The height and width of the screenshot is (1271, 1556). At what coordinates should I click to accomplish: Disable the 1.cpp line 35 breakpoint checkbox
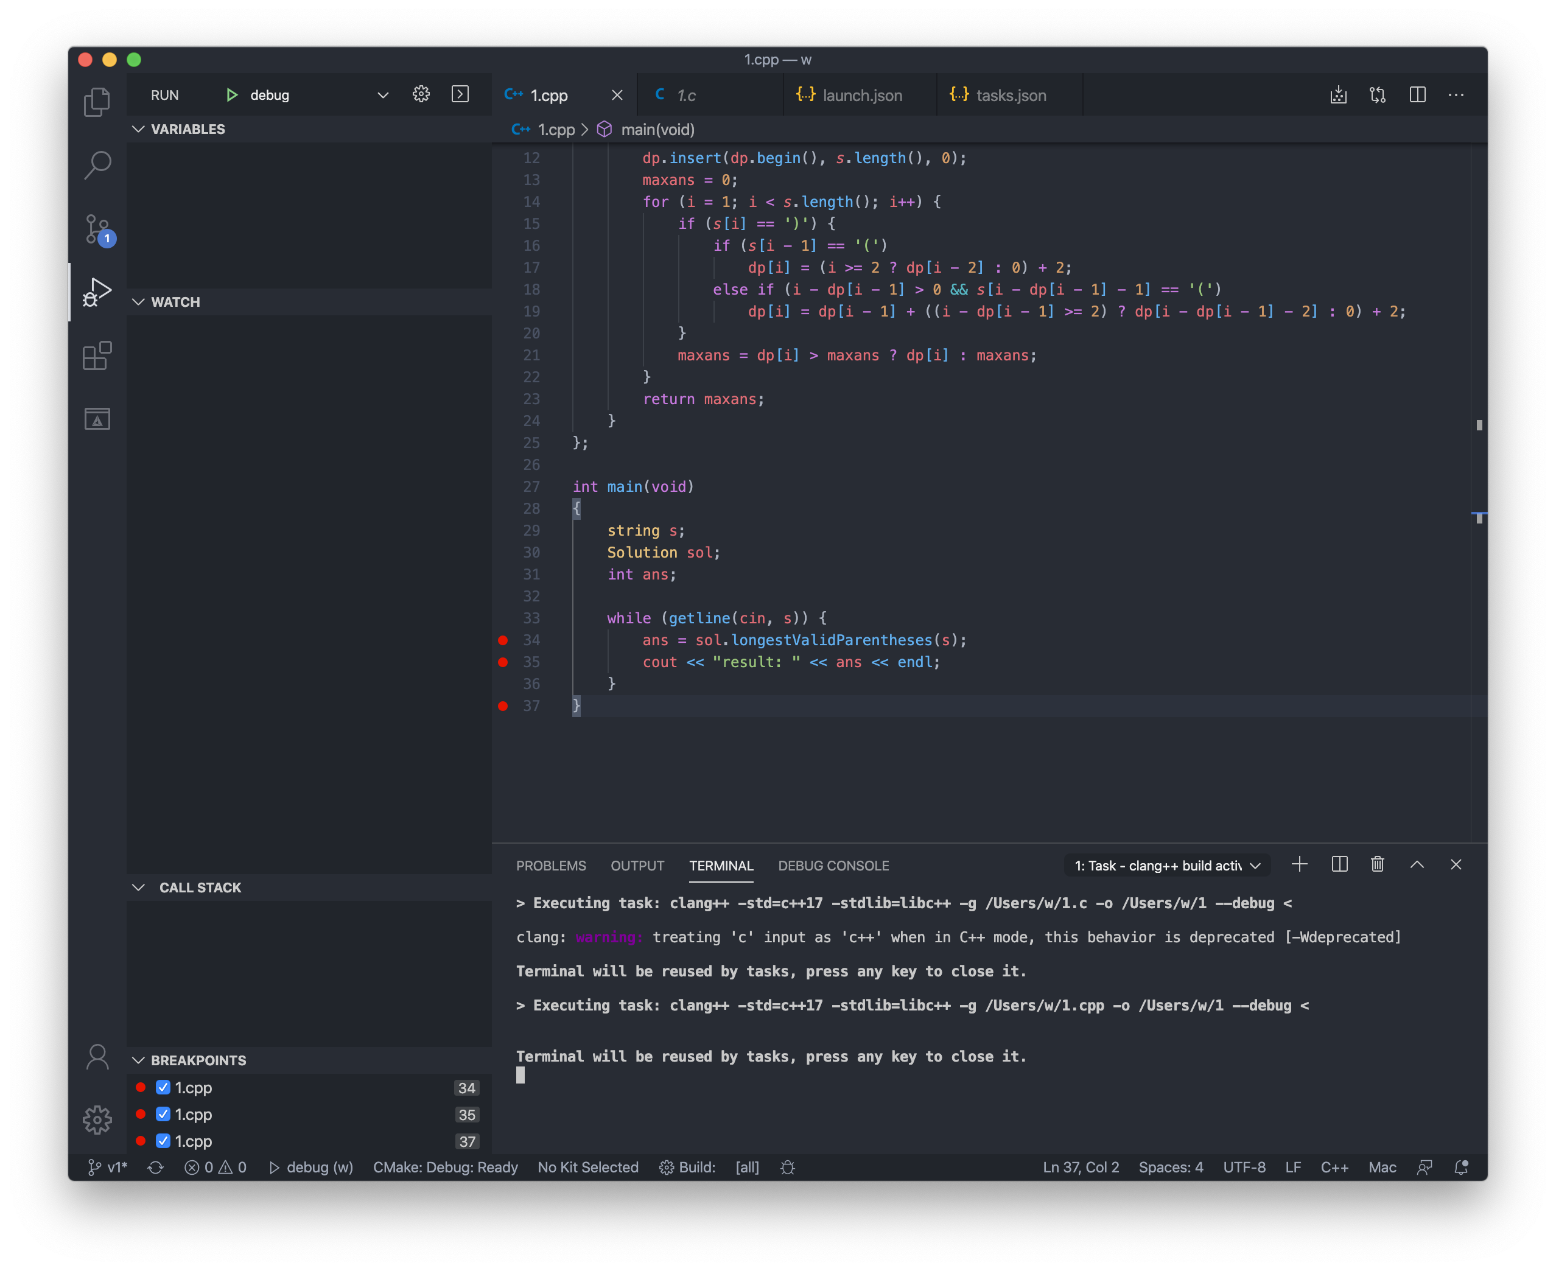click(x=163, y=1115)
